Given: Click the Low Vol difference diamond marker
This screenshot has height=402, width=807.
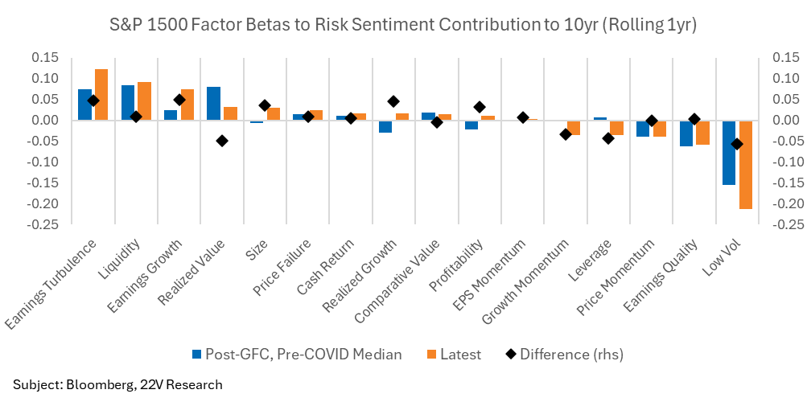Looking at the screenshot, I should (x=737, y=144).
